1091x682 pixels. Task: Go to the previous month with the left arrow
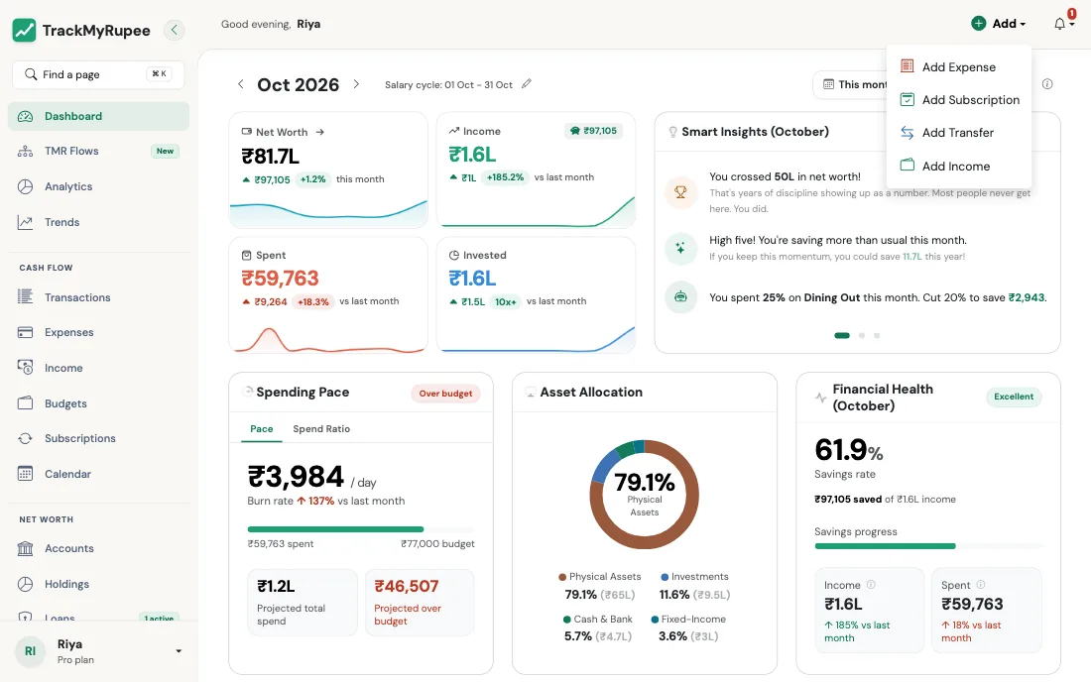click(x=241, y=84)
